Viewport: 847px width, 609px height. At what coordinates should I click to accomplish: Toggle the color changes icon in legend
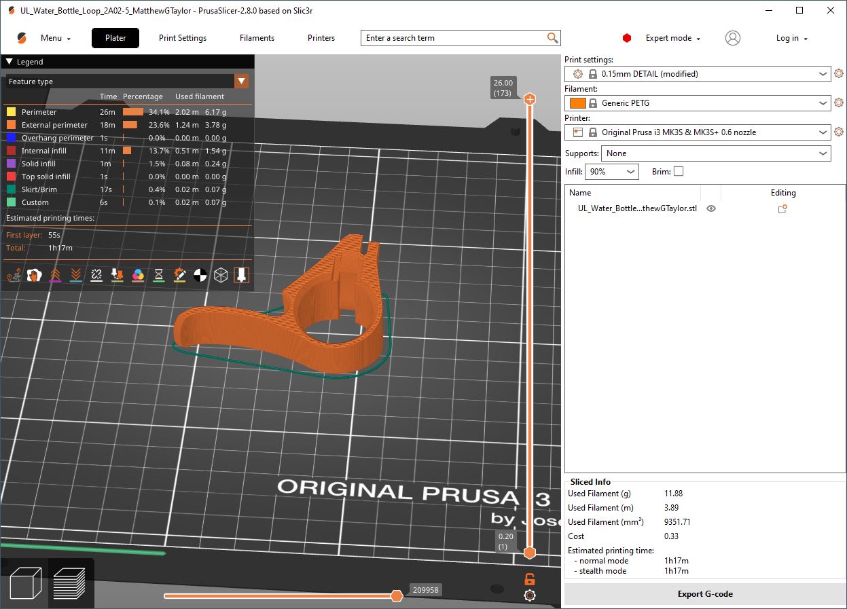138,275
